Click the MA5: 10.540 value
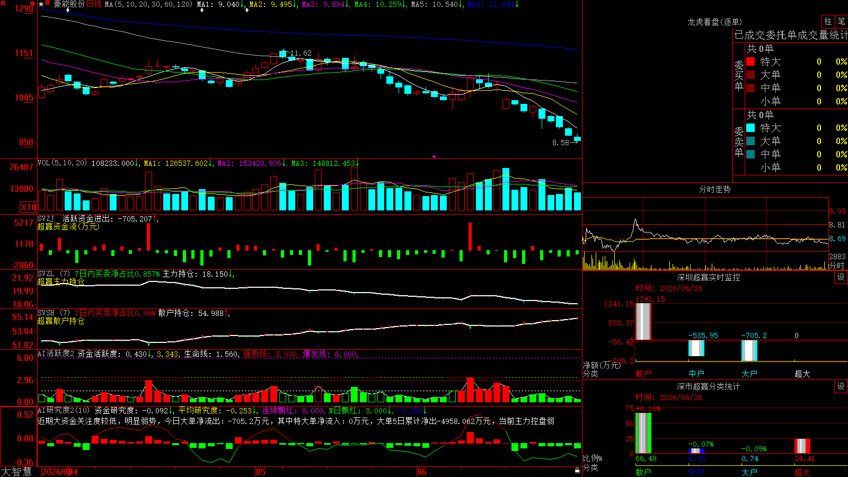Screen dimensions: 848x477 pos(437,4)
